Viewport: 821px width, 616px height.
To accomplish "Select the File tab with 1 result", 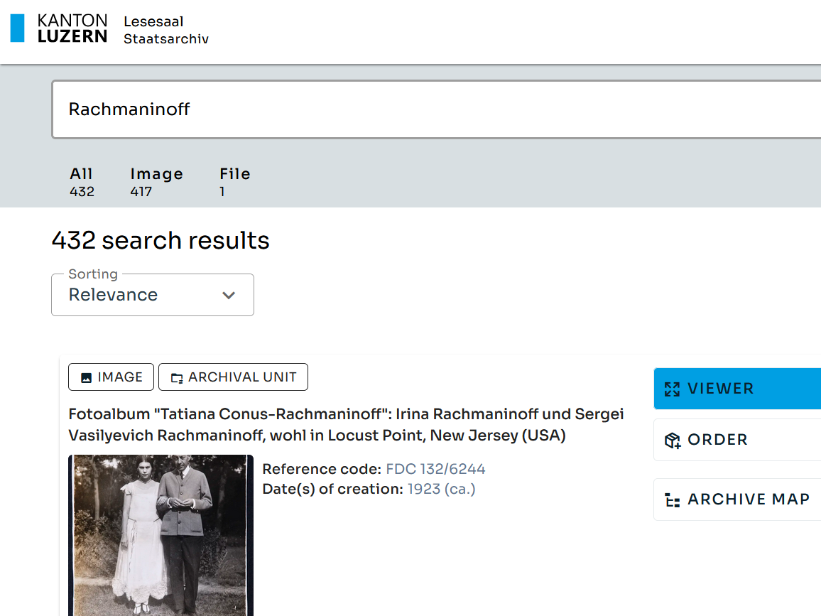I will click(x=234, y=182).
